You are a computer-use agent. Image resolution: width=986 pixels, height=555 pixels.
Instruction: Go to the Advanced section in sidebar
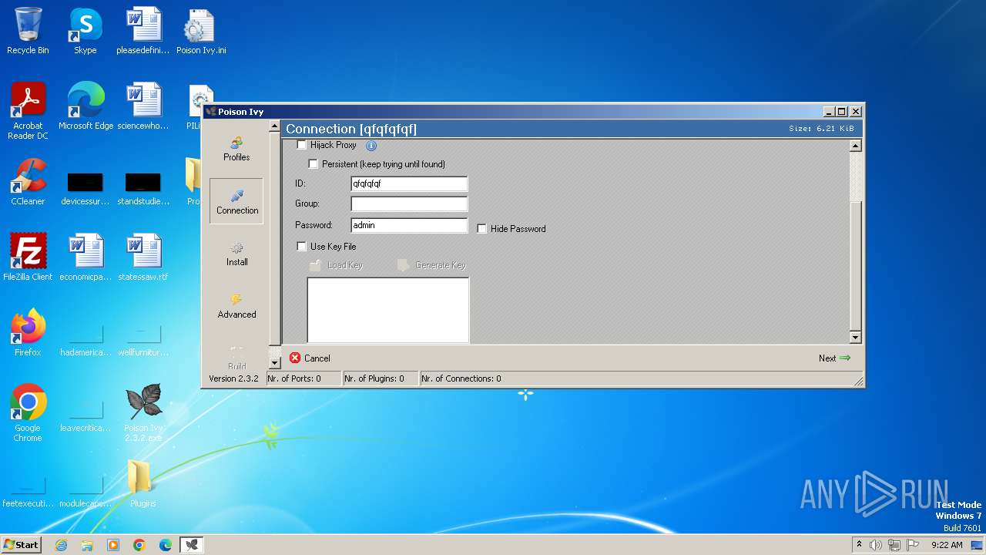click(x=236, y=306)
